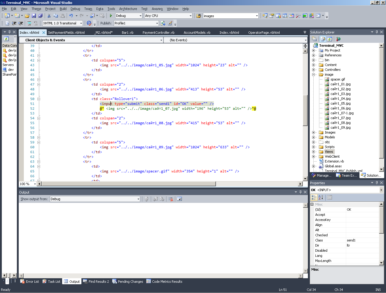The width and height of the screenshot is (386, 293).
Task: Select сайт1_07.jpg in Solution Explorer
Action: [340, 118]
